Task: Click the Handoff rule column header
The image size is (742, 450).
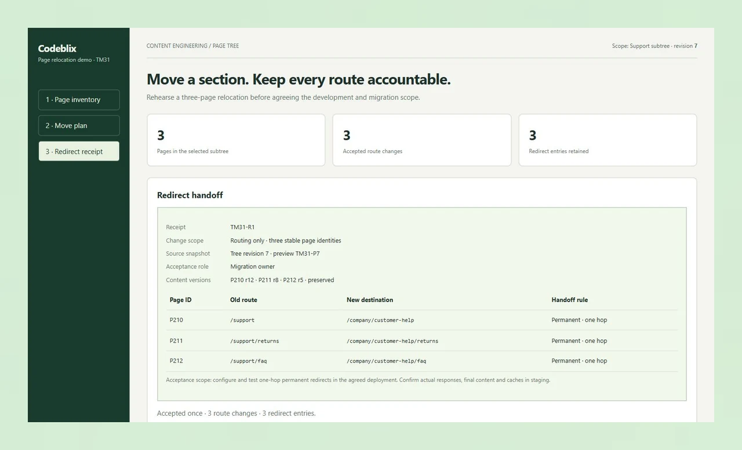Action: tap(569, 300)
